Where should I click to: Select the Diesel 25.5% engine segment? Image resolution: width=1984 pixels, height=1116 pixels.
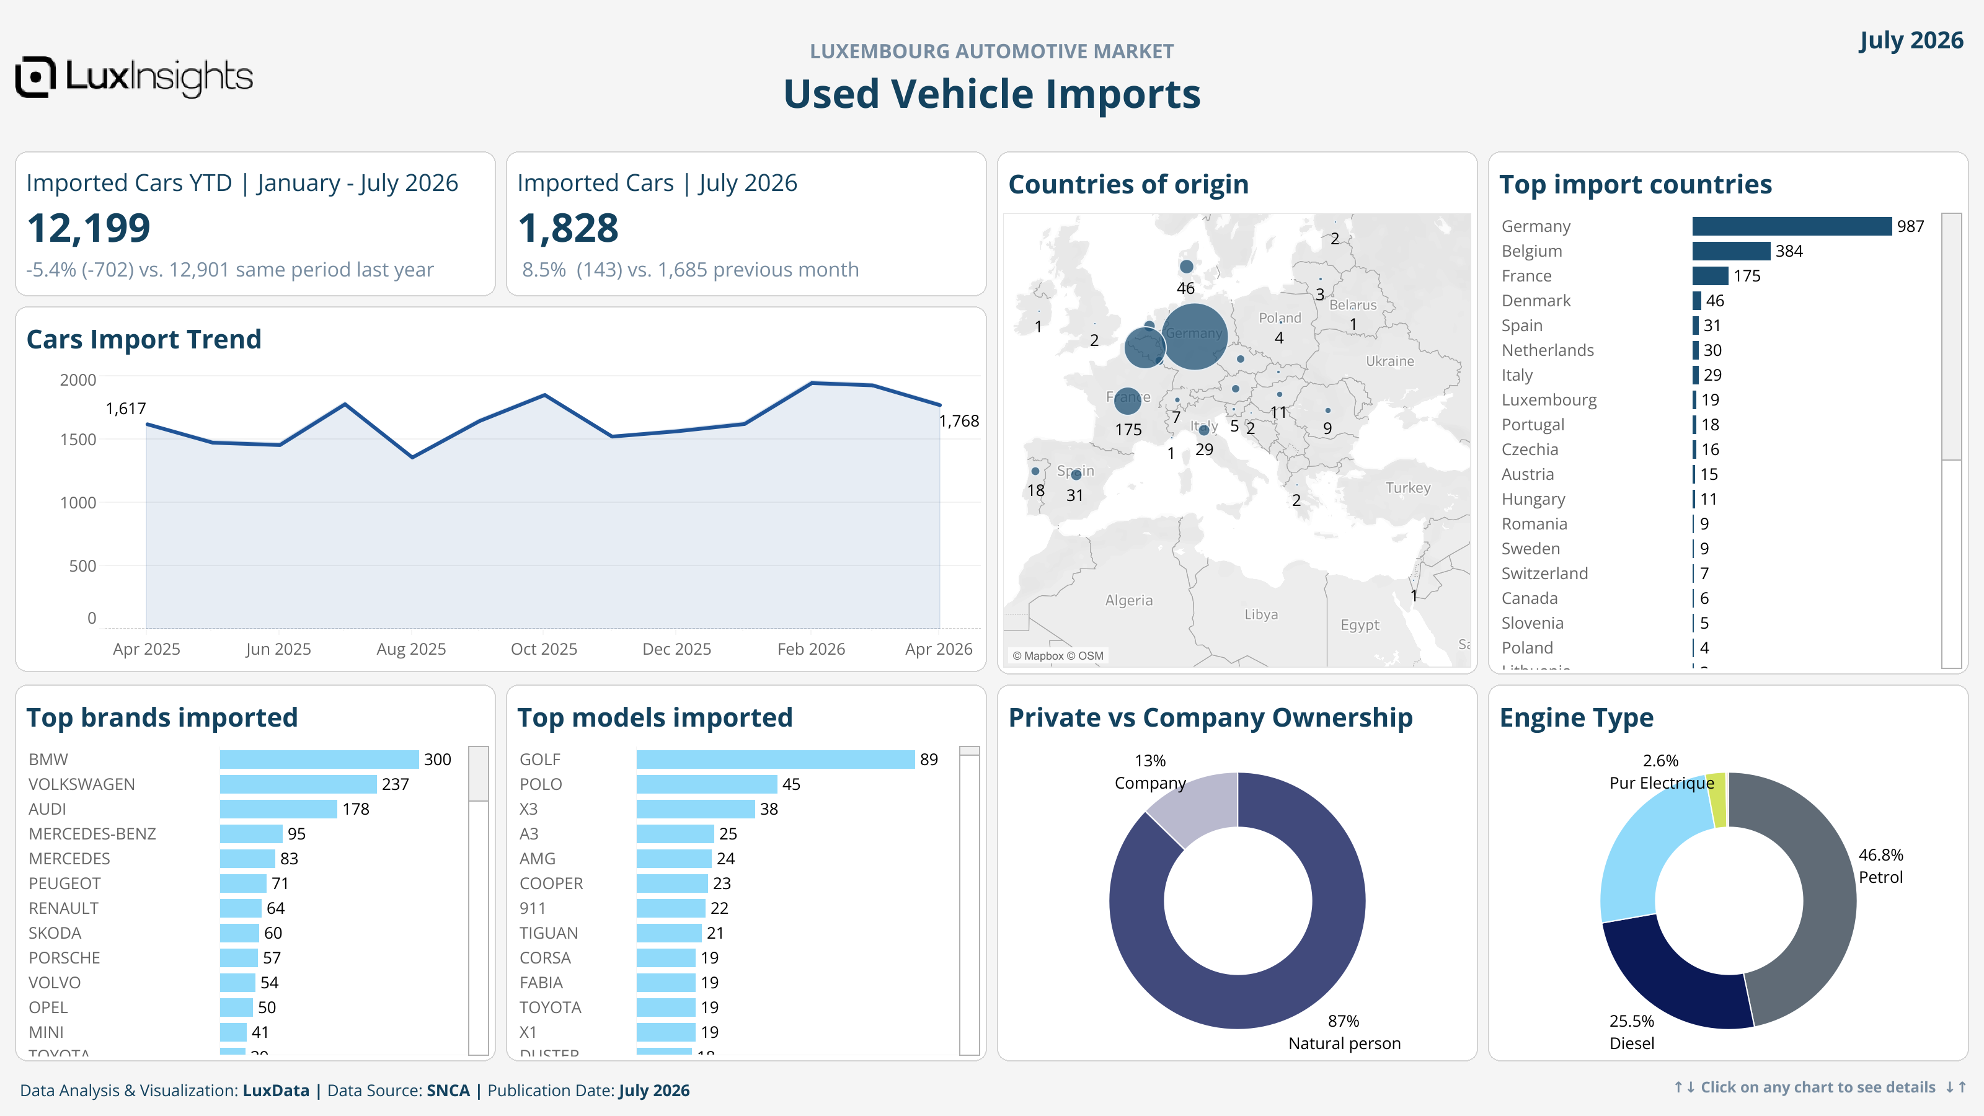click(x=1675, y=976)
